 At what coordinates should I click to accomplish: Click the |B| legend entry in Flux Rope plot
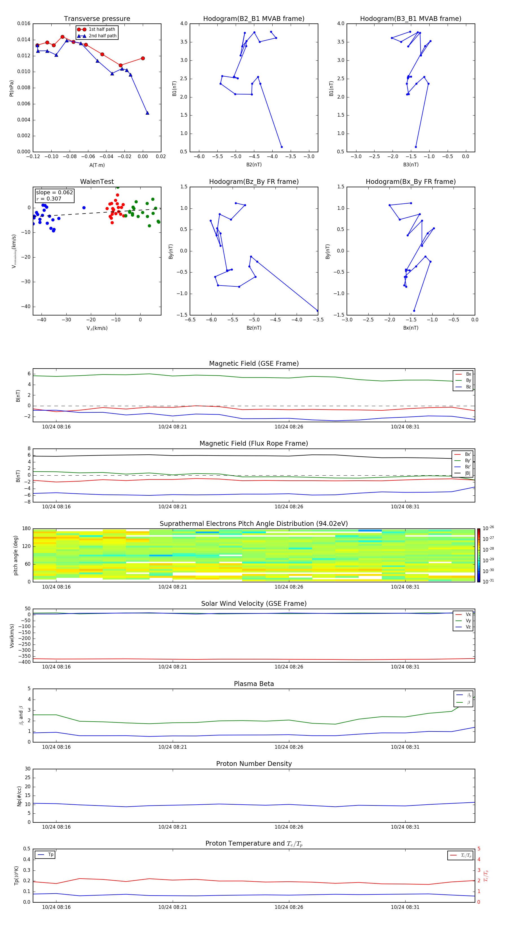[x=463, y=473]
